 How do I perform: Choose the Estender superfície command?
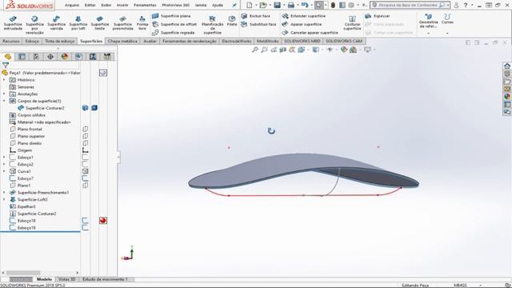304,16
